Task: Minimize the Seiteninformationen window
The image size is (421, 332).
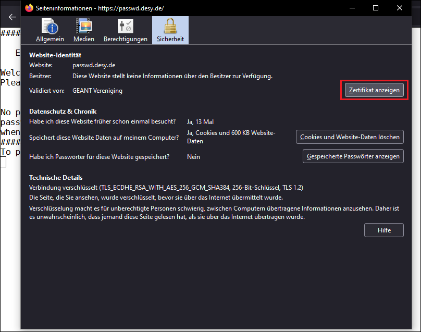Action: point(352,8)
